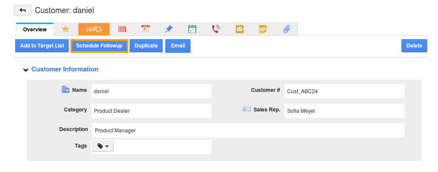Click the Customer Information heading
The image size is (438, 172).
click(65, 69)
